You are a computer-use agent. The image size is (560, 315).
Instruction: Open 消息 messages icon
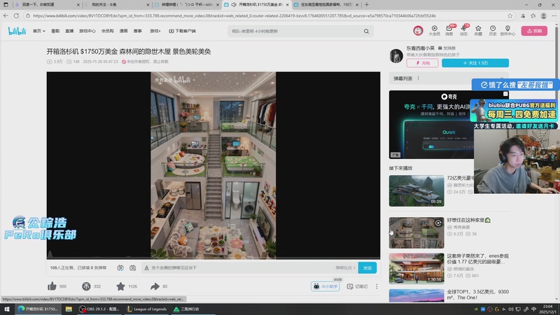(x=449, y=31)
